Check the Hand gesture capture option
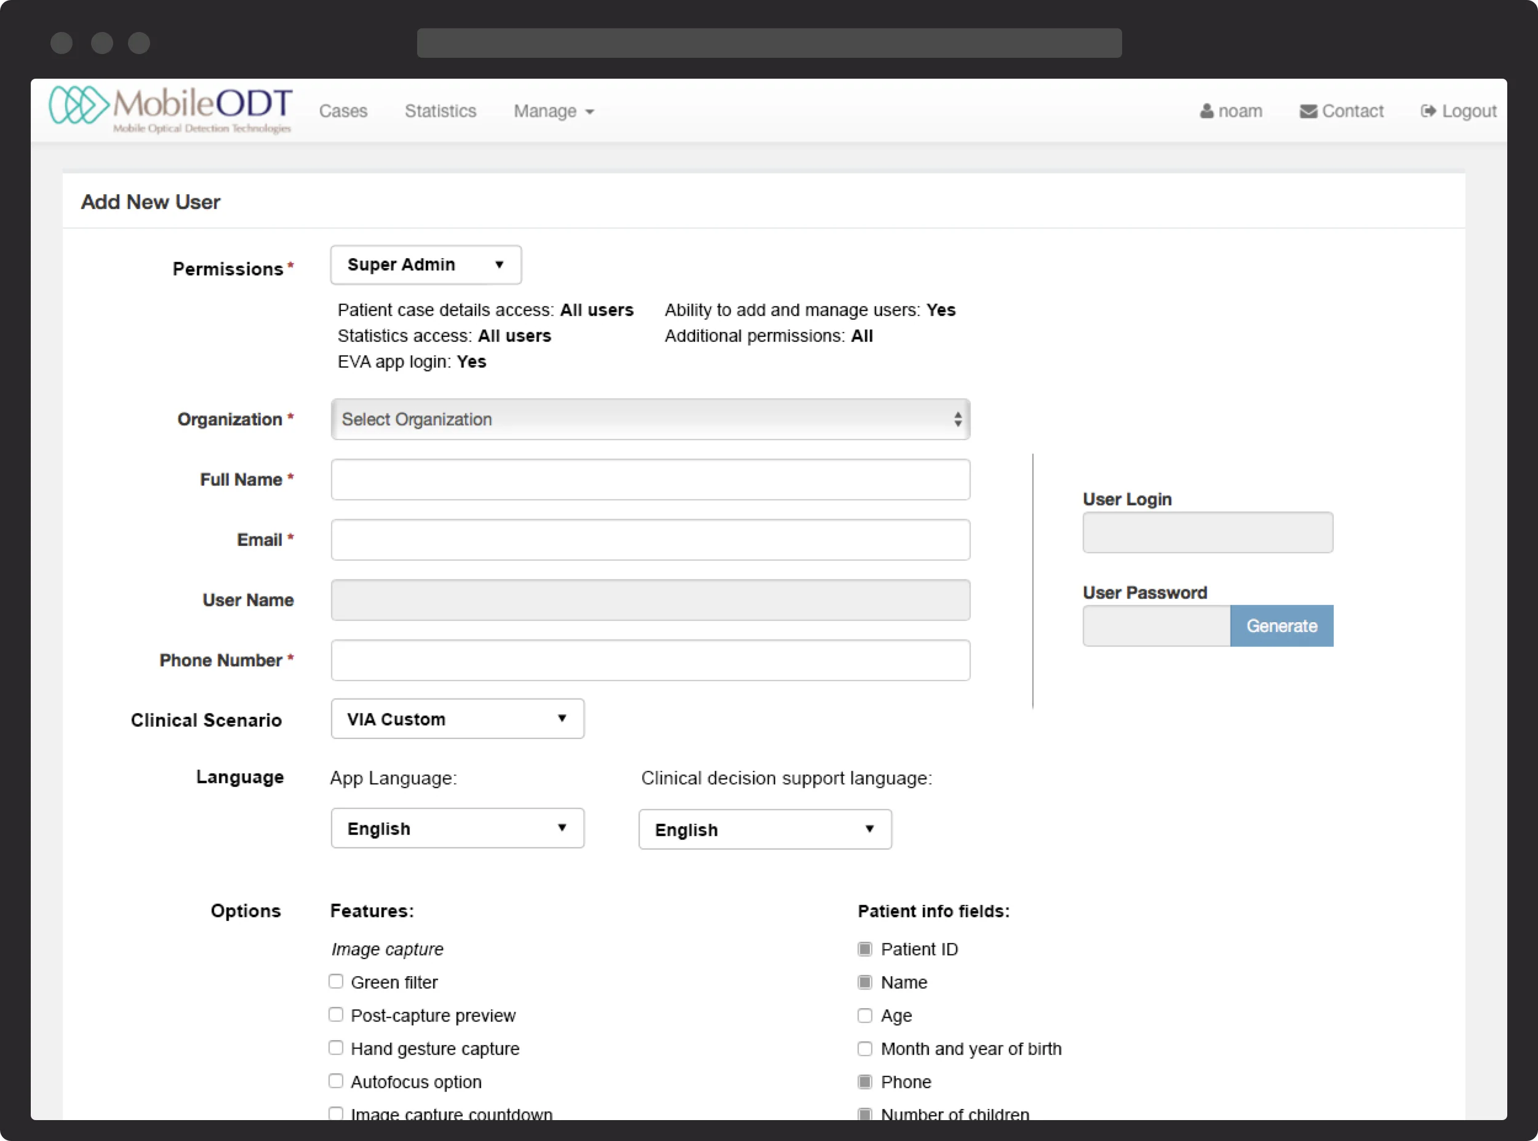 coord(336,1047)
